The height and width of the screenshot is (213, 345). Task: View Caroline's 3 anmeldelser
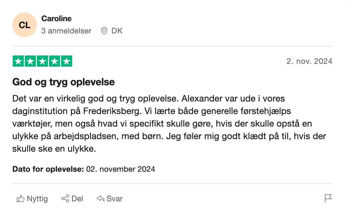click(66, 31)
